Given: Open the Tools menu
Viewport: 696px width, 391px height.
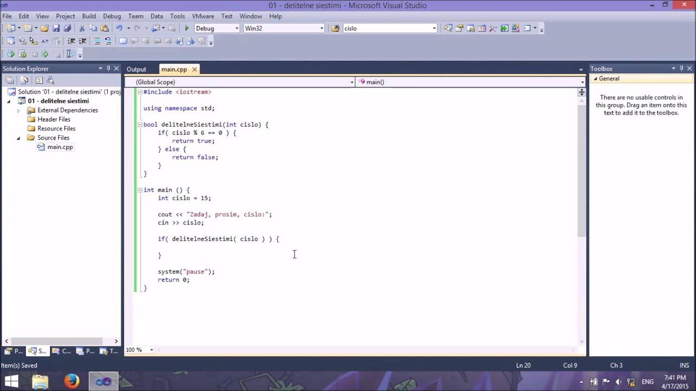Looking at the screenshot, I should (x=177, y=16).
